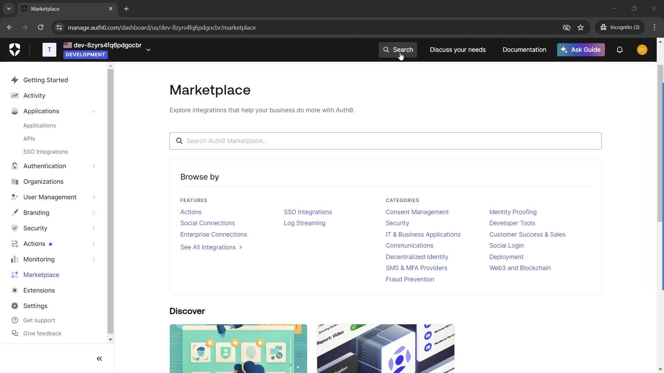664x373 pixels.
Task: Expand the Security section chevron
Action: click(94, 228)
